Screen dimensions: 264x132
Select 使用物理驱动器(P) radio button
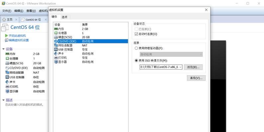point(136,48)
